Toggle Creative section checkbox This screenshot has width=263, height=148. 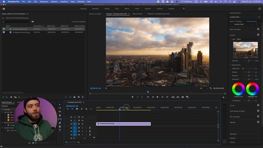pos(258,35)
